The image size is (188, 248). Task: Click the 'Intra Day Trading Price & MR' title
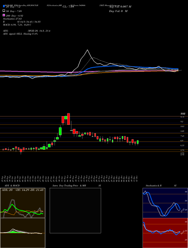tap(69, 186)
